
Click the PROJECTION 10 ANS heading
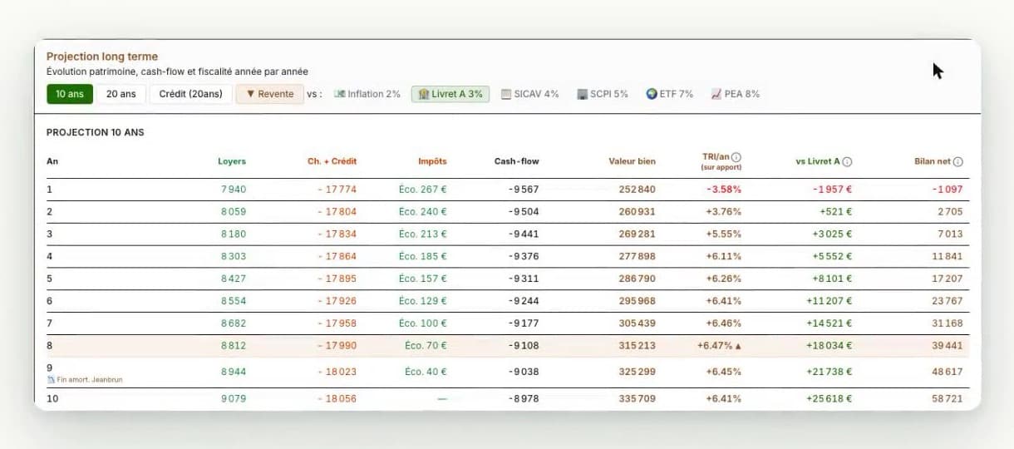96,132
